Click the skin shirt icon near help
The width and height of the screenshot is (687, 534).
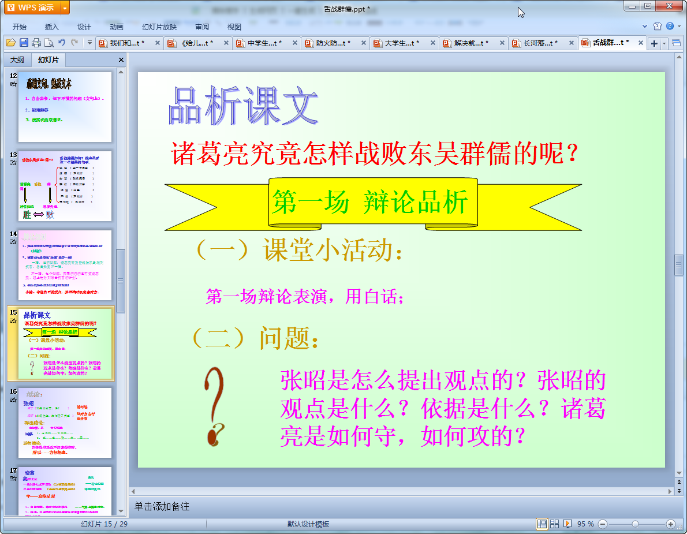(657, 27)
